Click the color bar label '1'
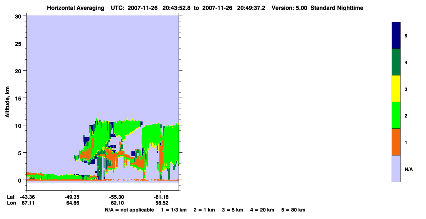 tap(406, 142)
